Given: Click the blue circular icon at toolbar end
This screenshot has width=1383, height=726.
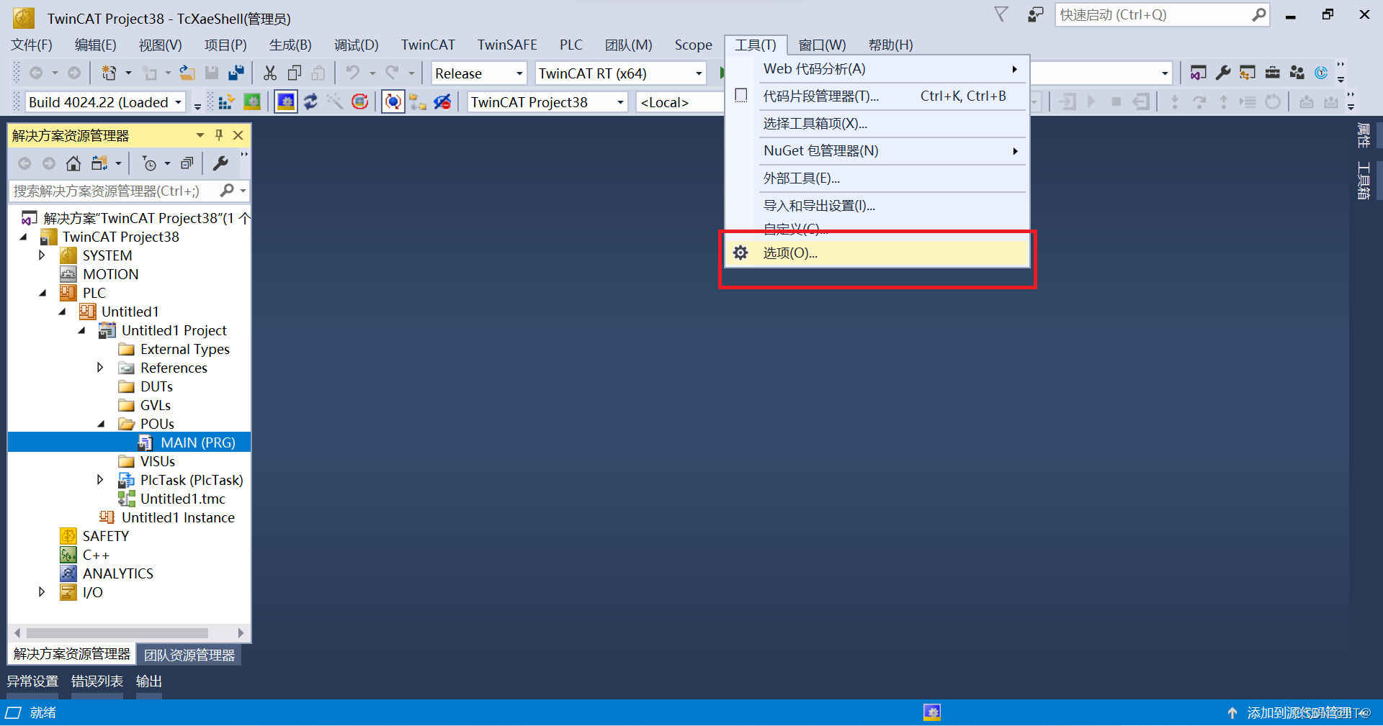Looking at the screenshot, I should [1321, 73].
